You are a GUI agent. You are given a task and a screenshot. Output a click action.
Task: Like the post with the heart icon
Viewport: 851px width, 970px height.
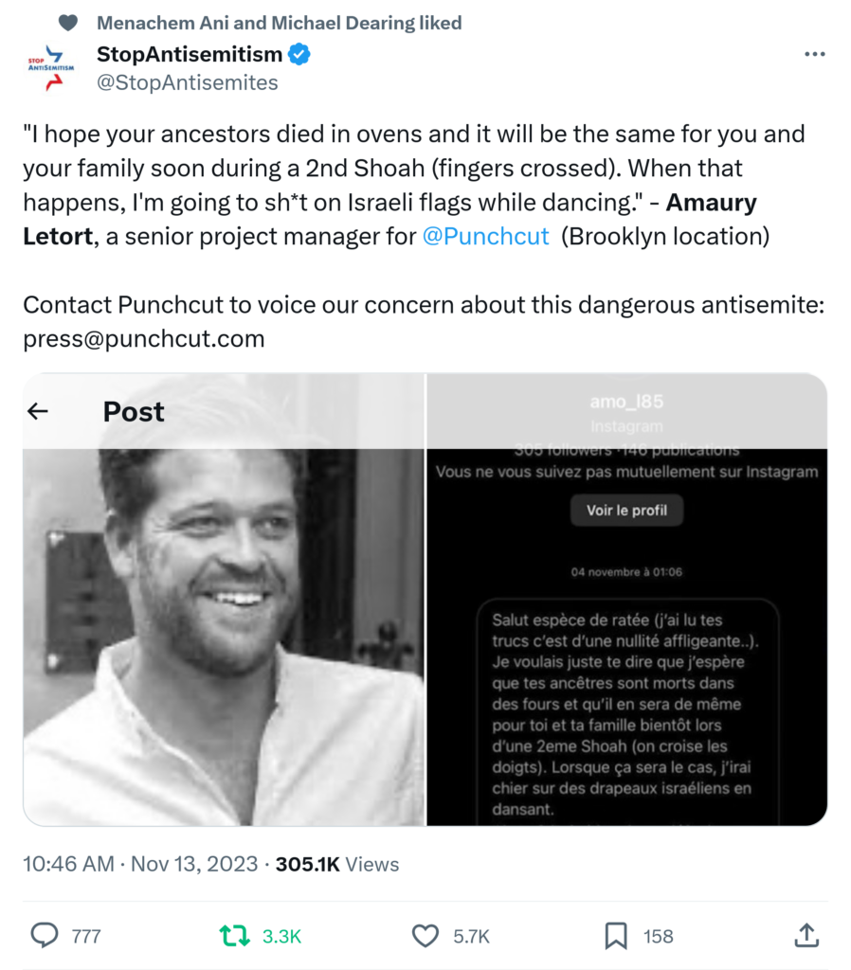coord(425,936)
